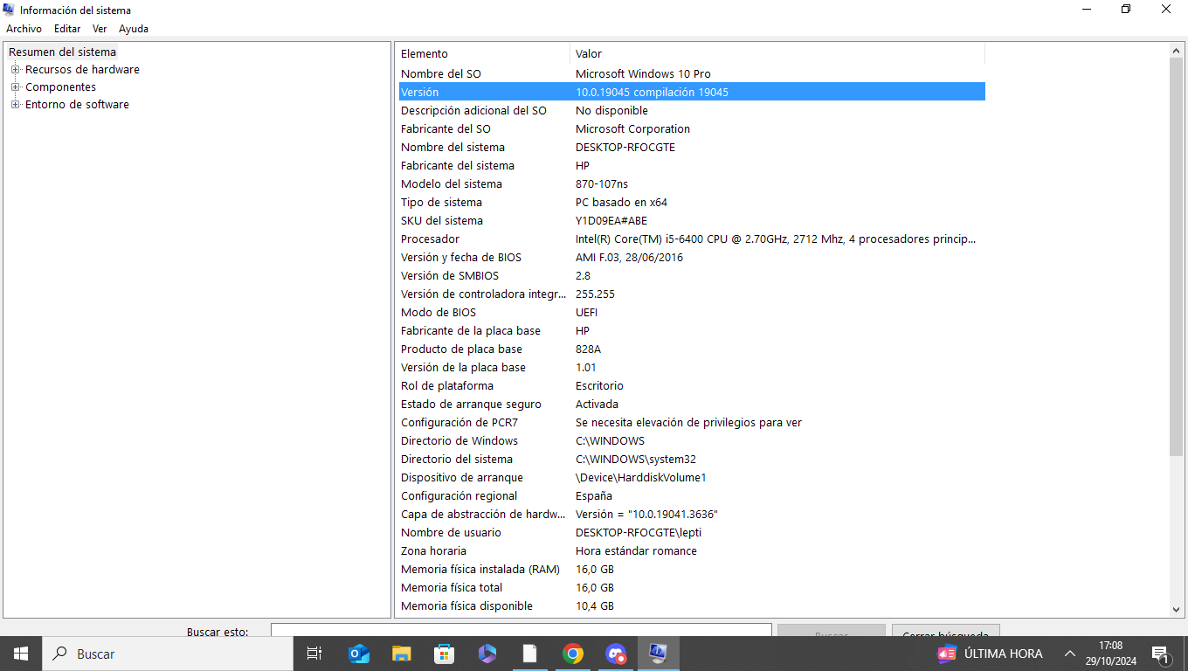The width and height of the screenshot is (1188, 671).
Task: Select the Dispositivo de arranque row
Action: (x=692, y=478)
